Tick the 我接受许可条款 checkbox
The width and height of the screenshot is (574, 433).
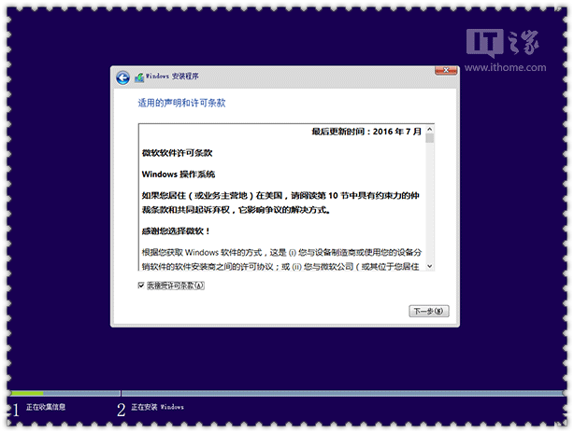(x=141, y=286)
